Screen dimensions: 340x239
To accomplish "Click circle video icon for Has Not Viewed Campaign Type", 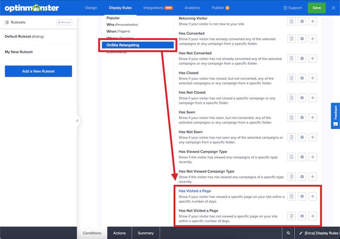I will click(302, 177).
